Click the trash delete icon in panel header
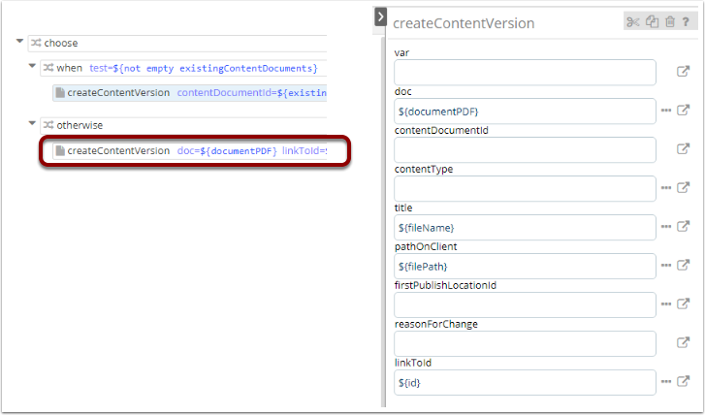Image resolution: width=705 pixels, height=415 pixels. [668, 22]
